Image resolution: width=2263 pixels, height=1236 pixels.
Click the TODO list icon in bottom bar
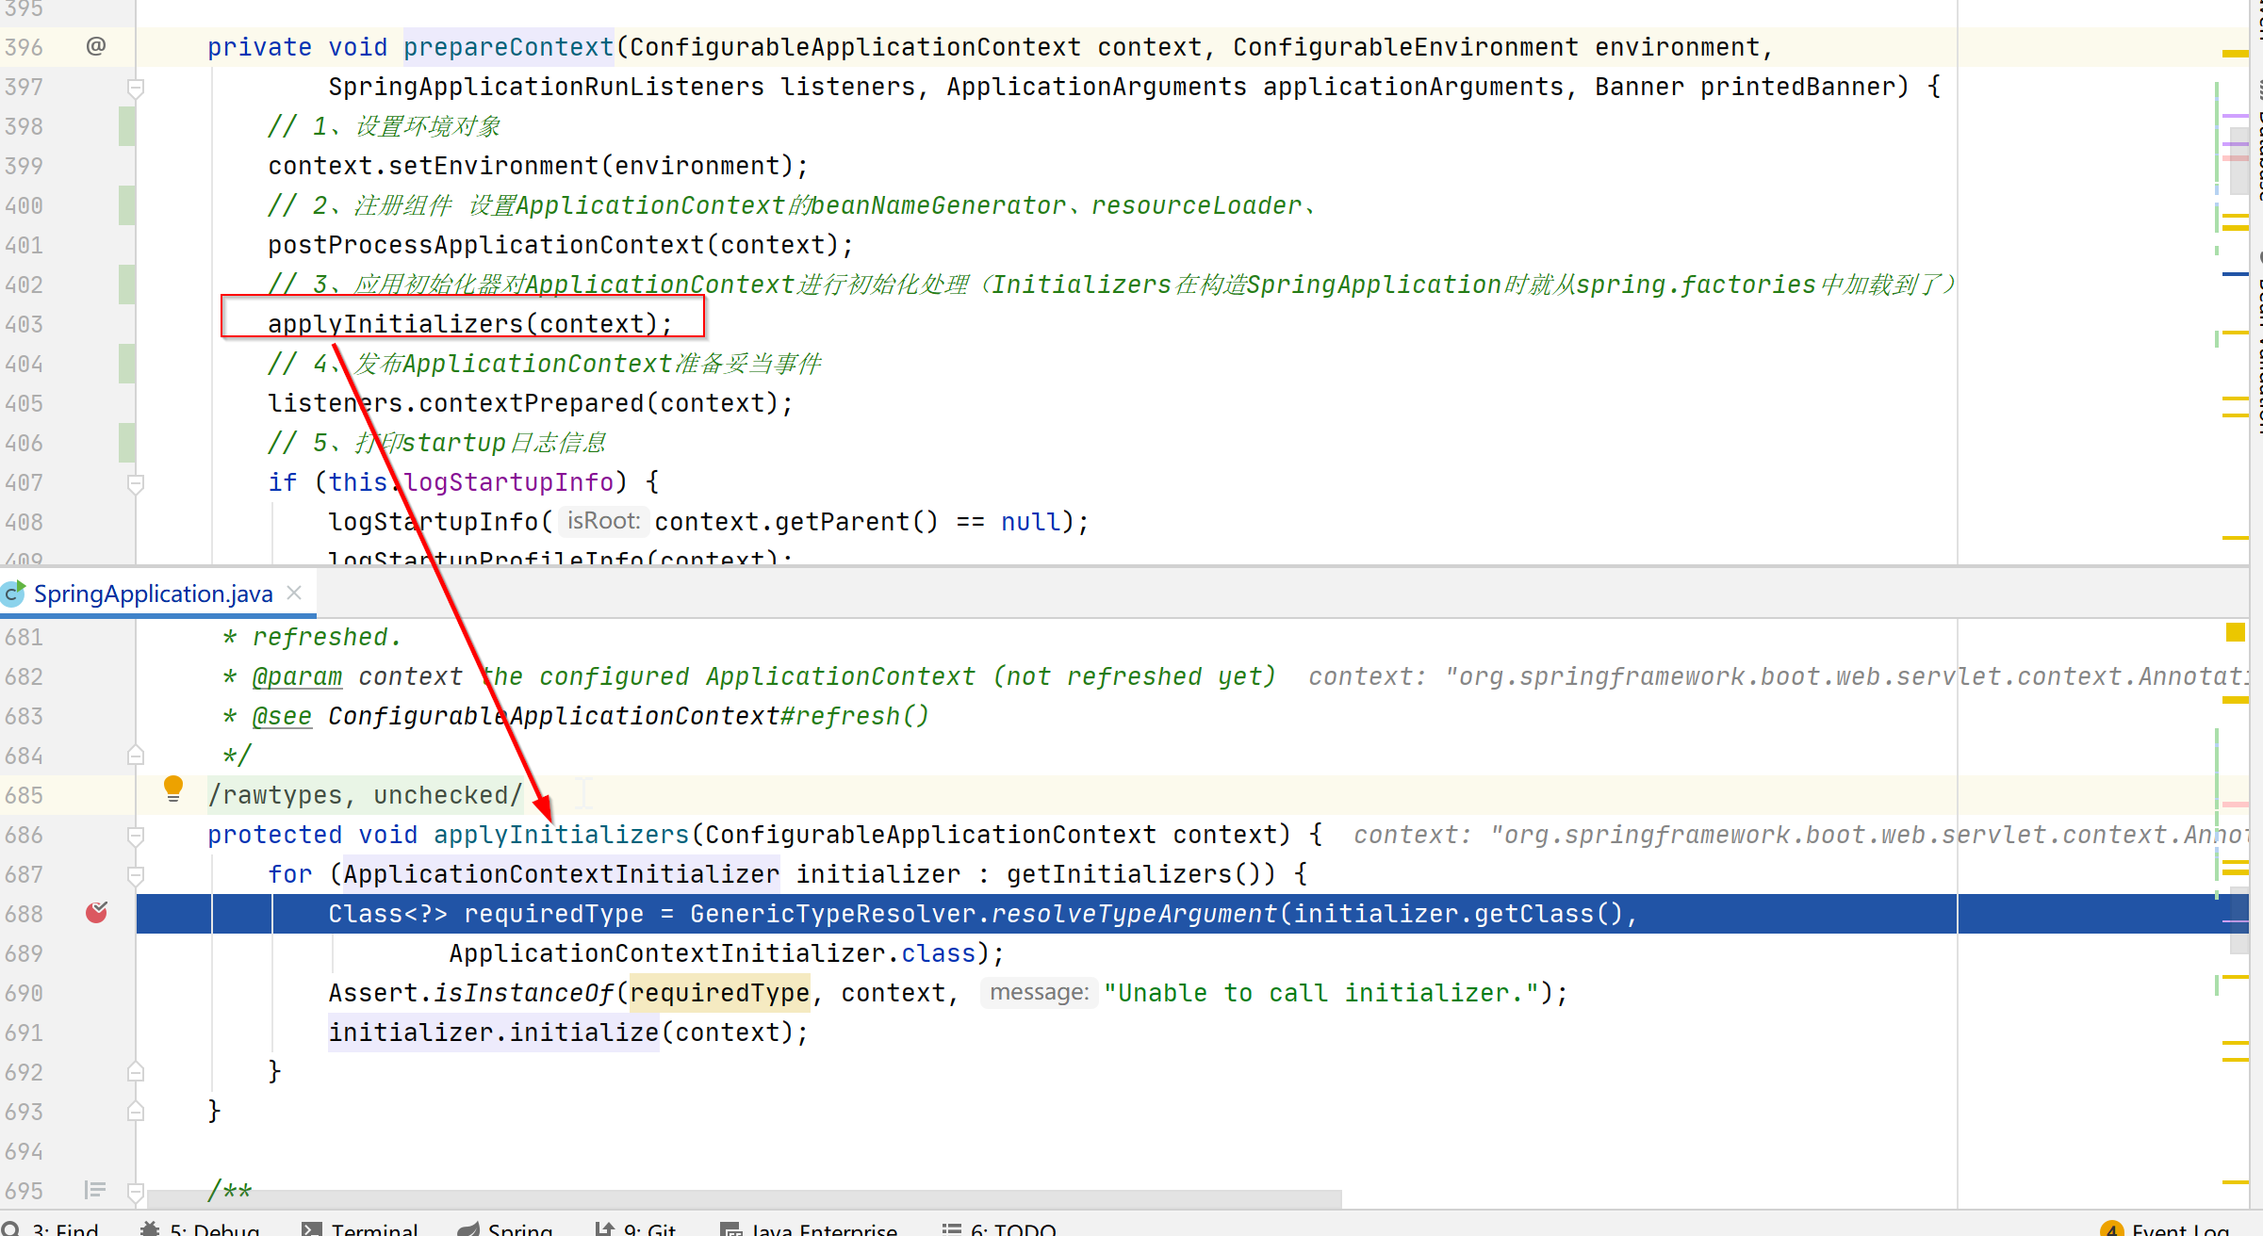(952, 1228)
